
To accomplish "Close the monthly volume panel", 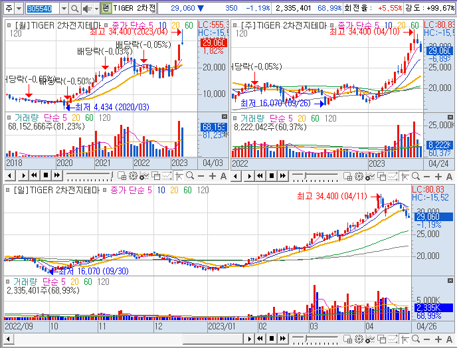I will [x=224, y=117].
